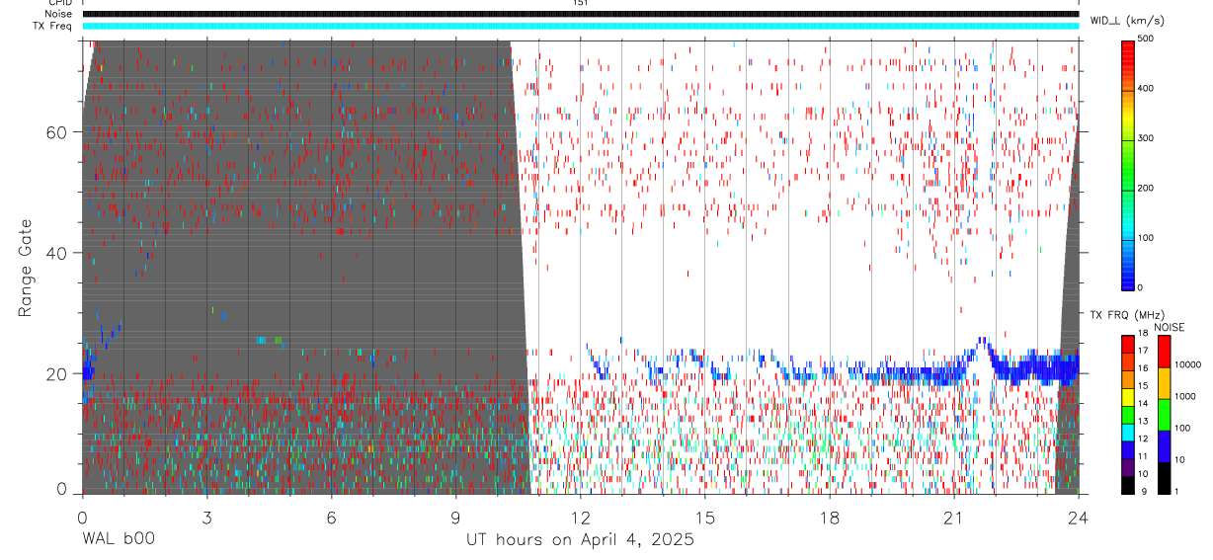Click the 'WID⊥ (km/s)' color bar title
The height and width of the screenshot is (560, 1213).
1126,20
